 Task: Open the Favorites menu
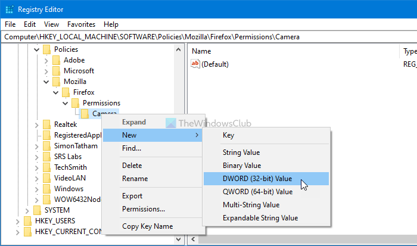pyautogui.click(x=81, y=24)
